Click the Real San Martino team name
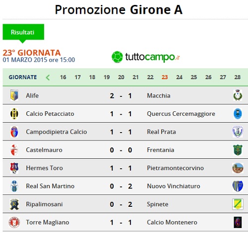 coord(50,186)
